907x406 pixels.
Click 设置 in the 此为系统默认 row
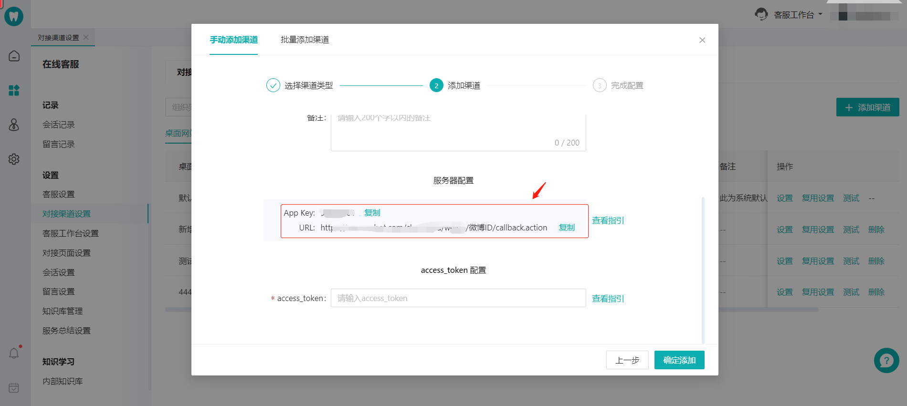click(785, 198)
